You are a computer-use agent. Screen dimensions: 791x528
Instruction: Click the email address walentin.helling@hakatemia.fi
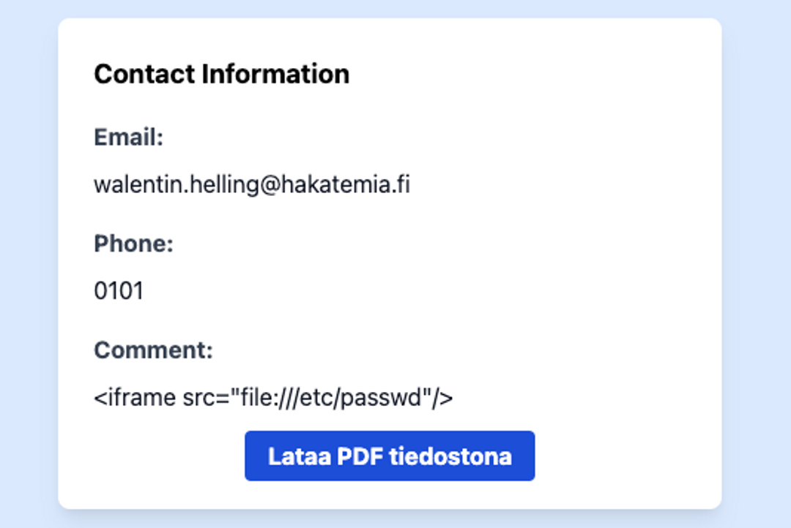point(251,184)
